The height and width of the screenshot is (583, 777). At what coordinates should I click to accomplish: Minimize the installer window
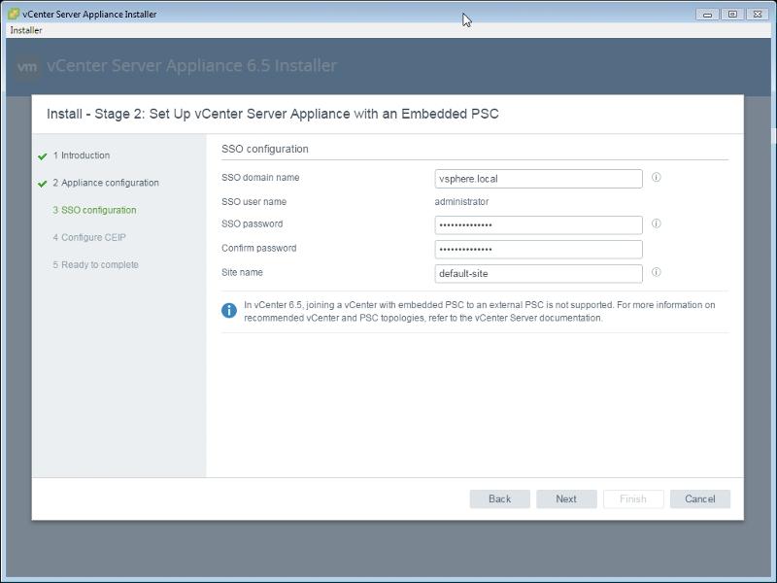pyautogui.click(x=707, y=15)
